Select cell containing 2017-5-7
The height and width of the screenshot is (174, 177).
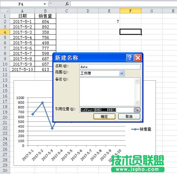pyautogui.click(x=22, y=53)
